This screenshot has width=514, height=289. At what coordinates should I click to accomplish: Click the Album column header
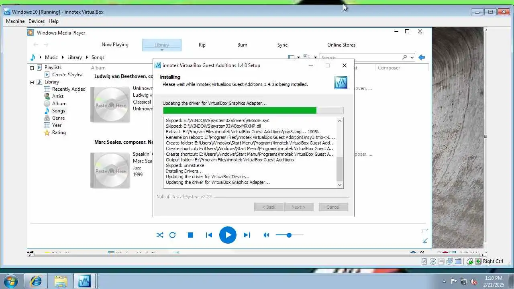pos(98,68)
